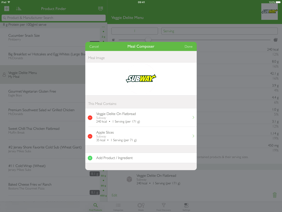Cancel the Meal Composer dialog
This screenshot has height=212, width=282.
94,47
